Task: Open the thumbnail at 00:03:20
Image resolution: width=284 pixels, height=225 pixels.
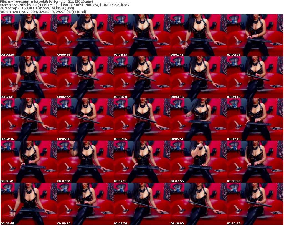Action: click(142, 77)
